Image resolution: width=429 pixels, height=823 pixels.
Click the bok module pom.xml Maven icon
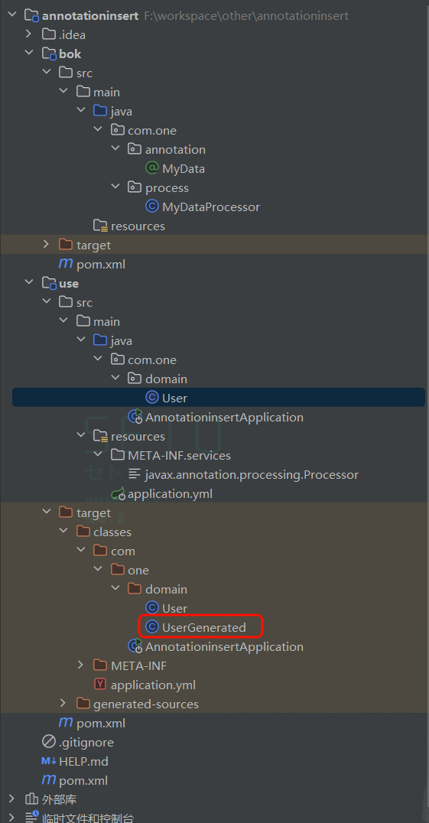point(66,263)
